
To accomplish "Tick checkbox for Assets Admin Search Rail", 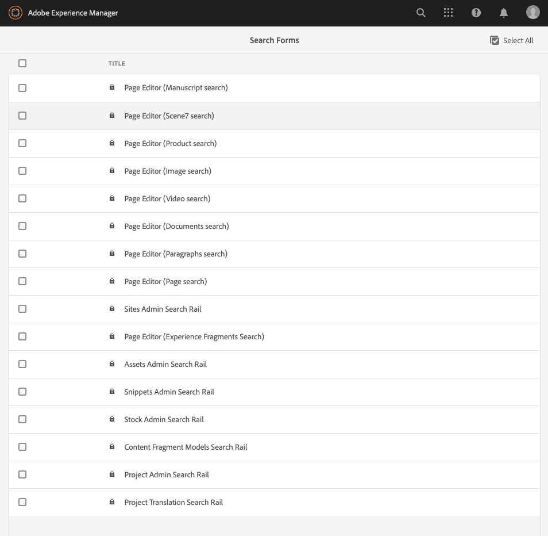I will [x=22, y=364].
